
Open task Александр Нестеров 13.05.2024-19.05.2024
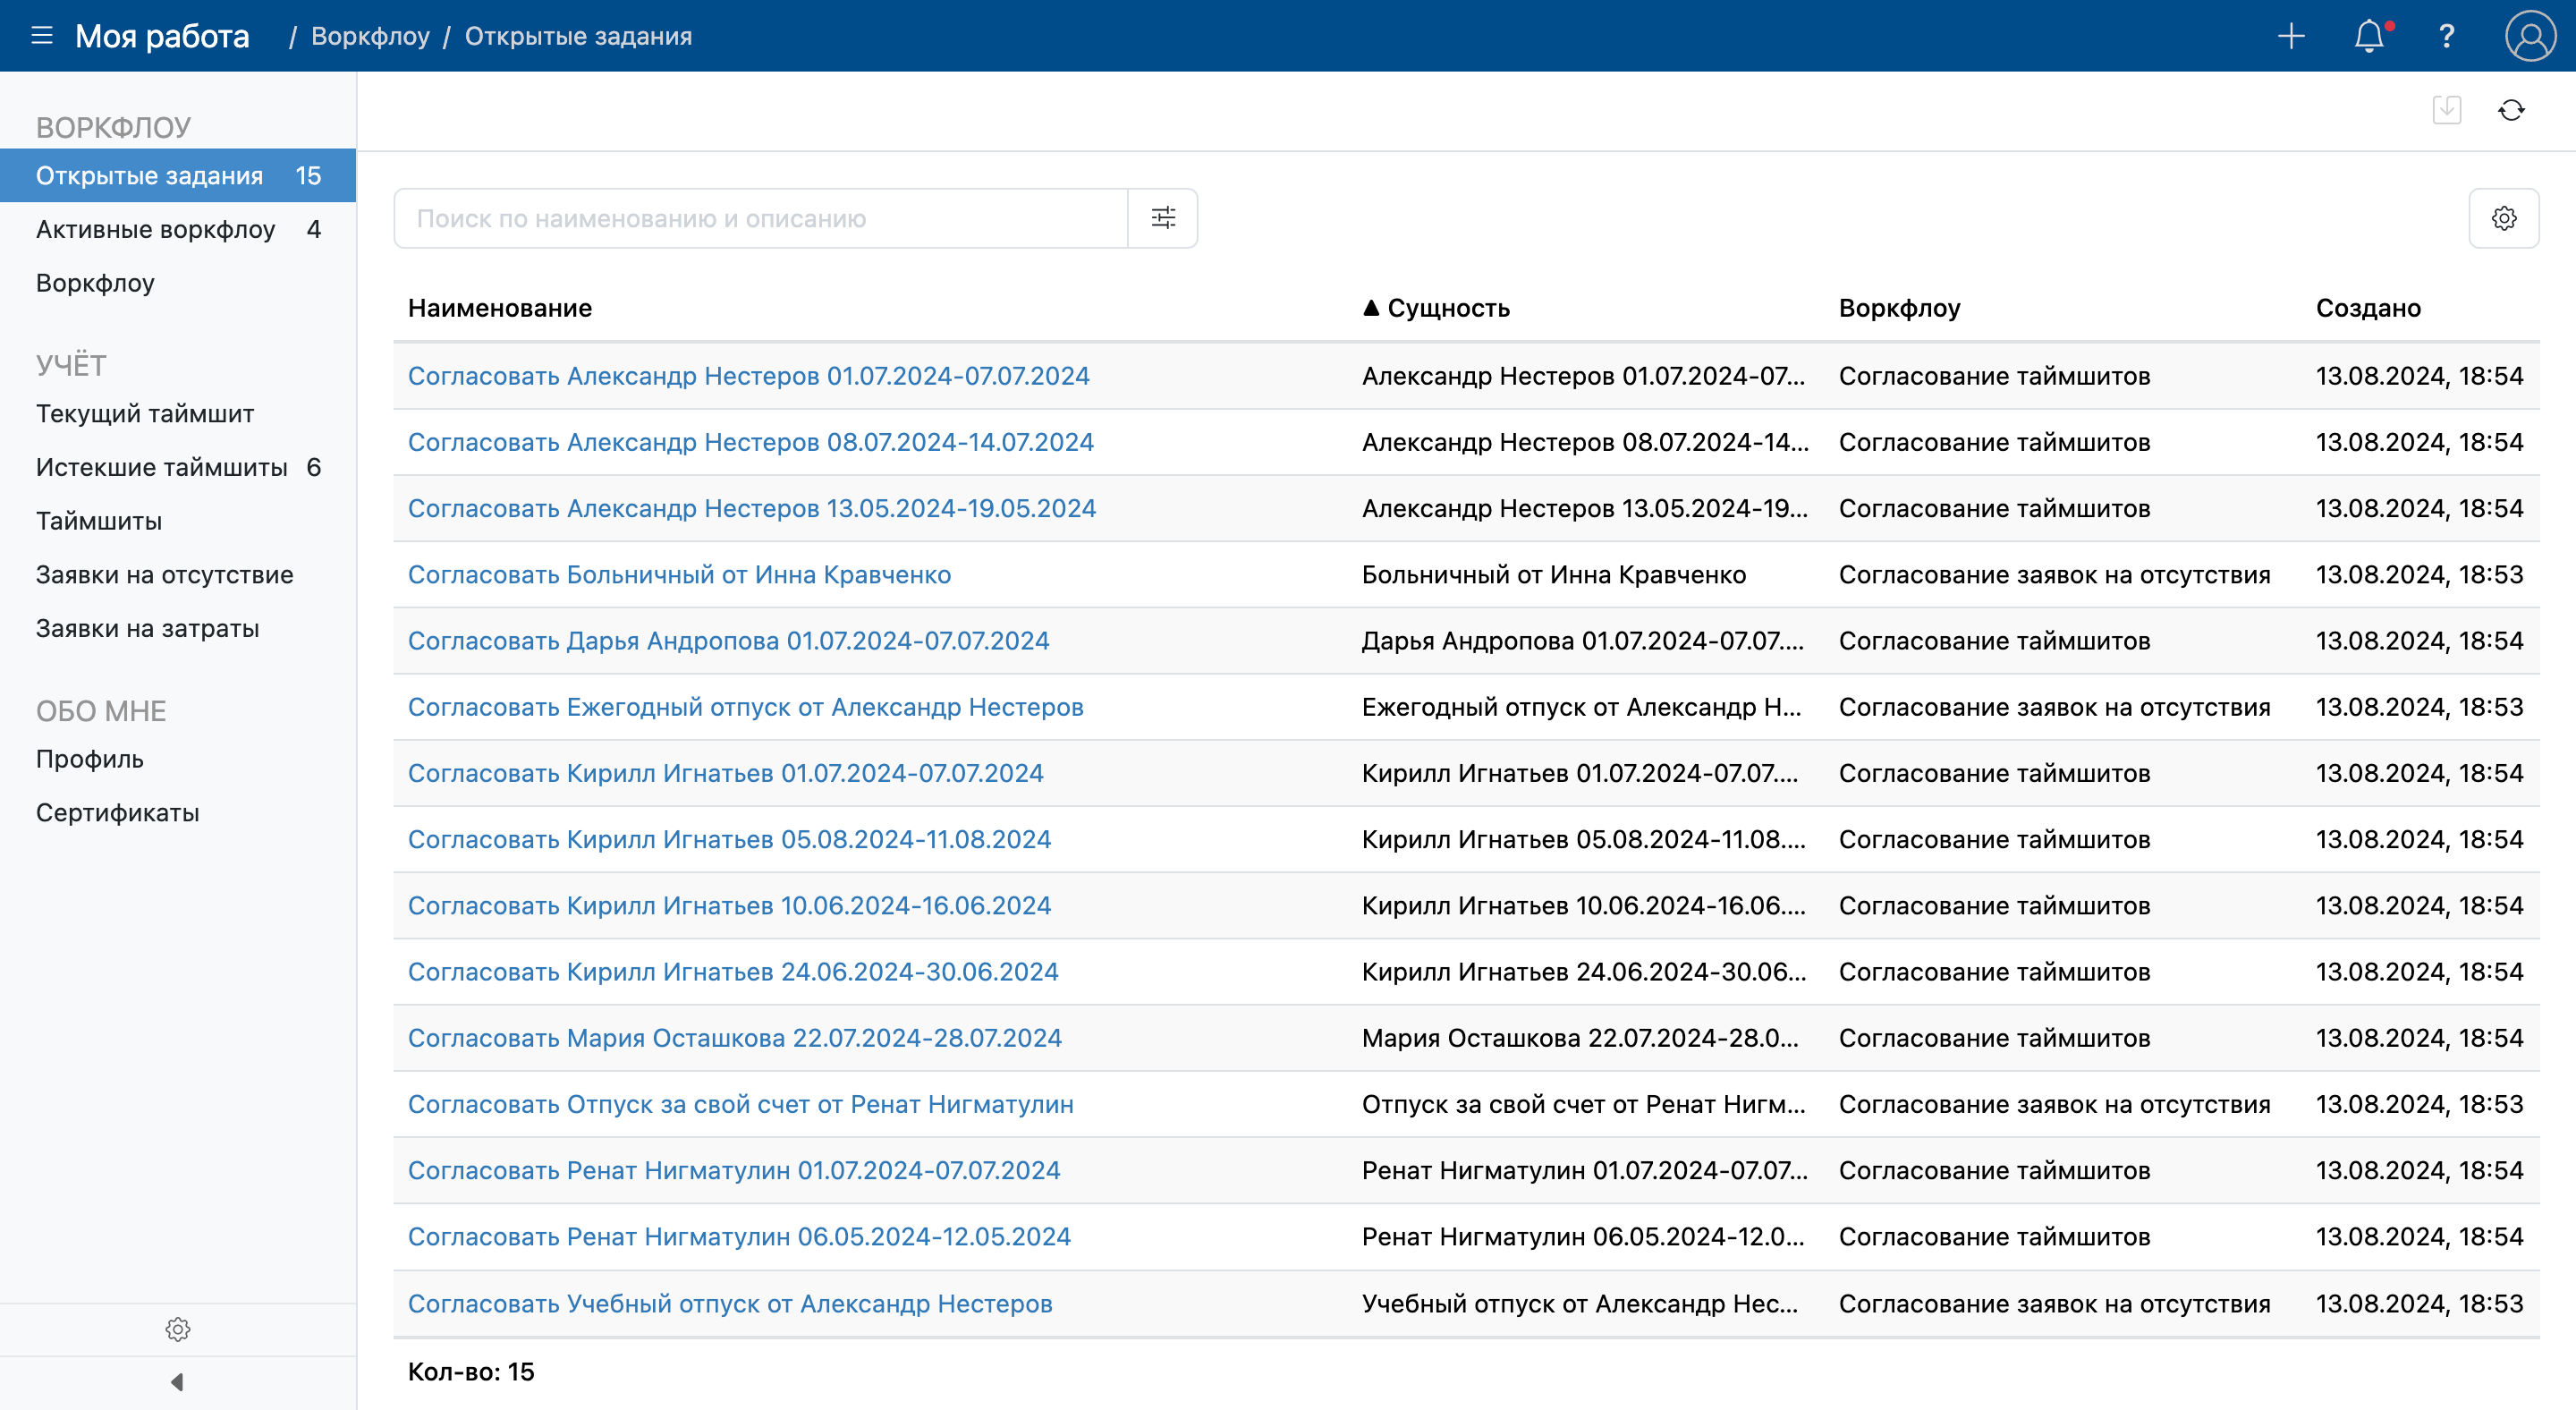pos(752,508)
